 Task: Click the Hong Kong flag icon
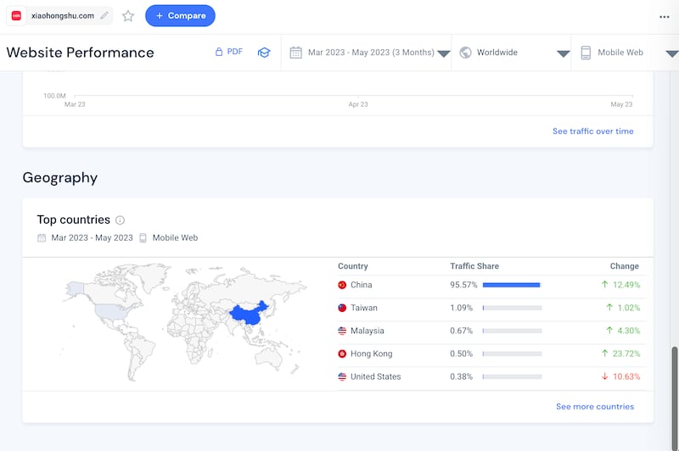pos(342,354)
